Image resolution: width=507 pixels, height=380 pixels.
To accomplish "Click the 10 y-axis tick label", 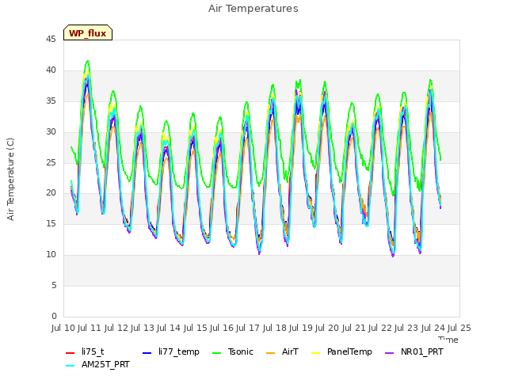I will tap(51, 255).
